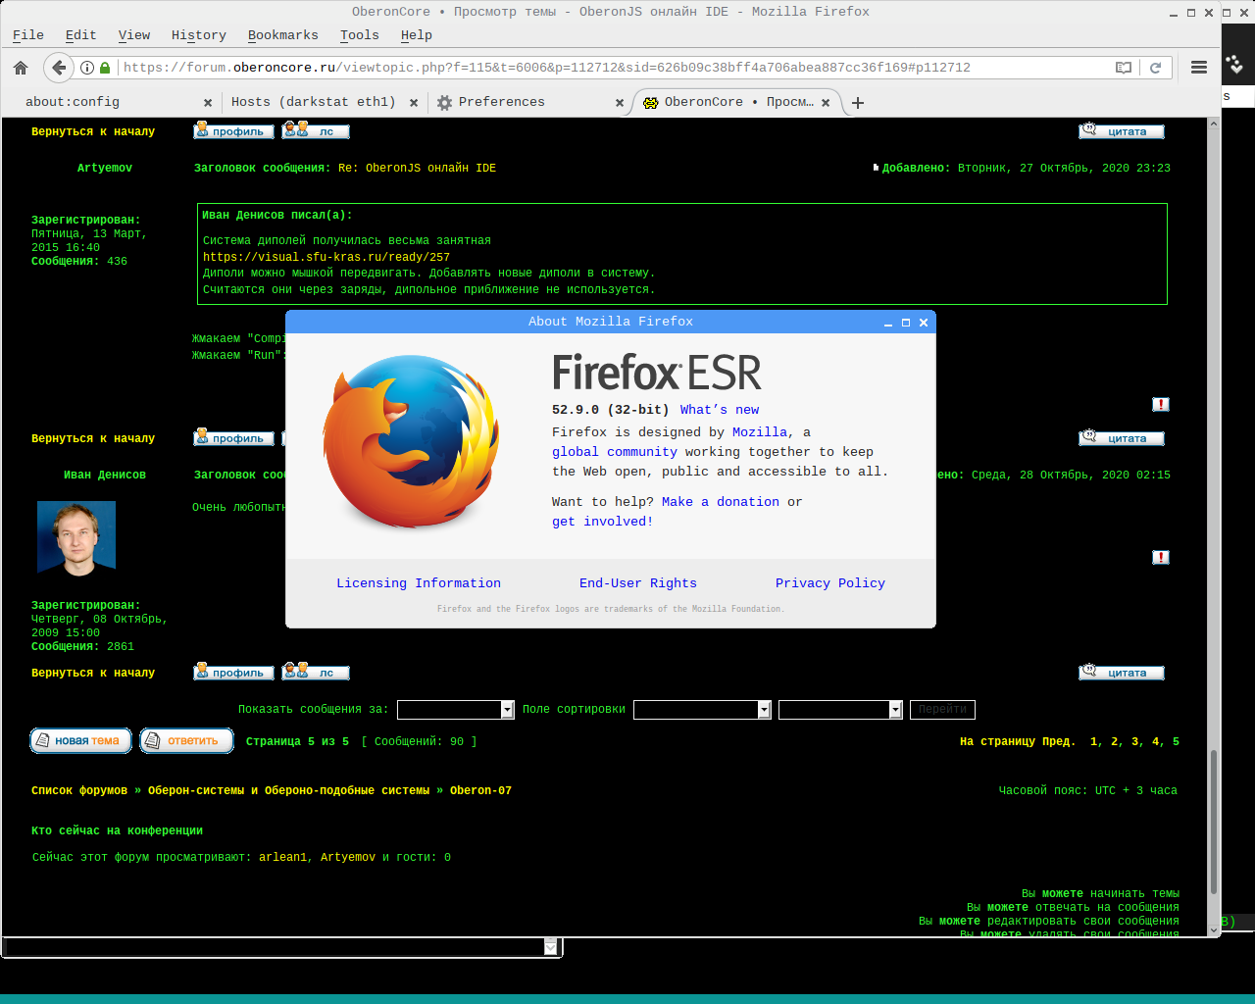Screen dimensions: 1255x1004
Task: Click the report post exclamation icon near Artyemov's post
Action: point(1161,404)
